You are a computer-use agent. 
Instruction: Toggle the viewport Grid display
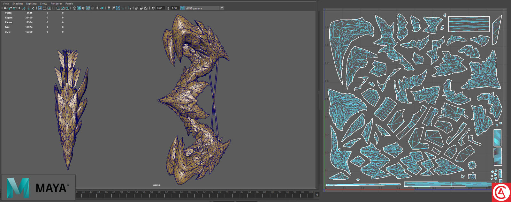tap(40, 8)
